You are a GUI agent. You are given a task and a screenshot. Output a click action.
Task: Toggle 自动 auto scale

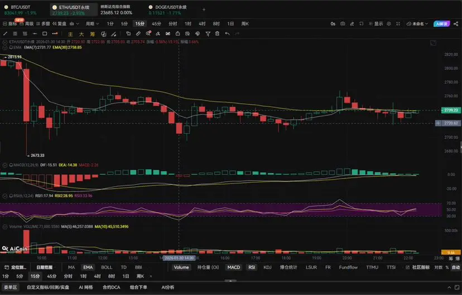pos(456,267)
